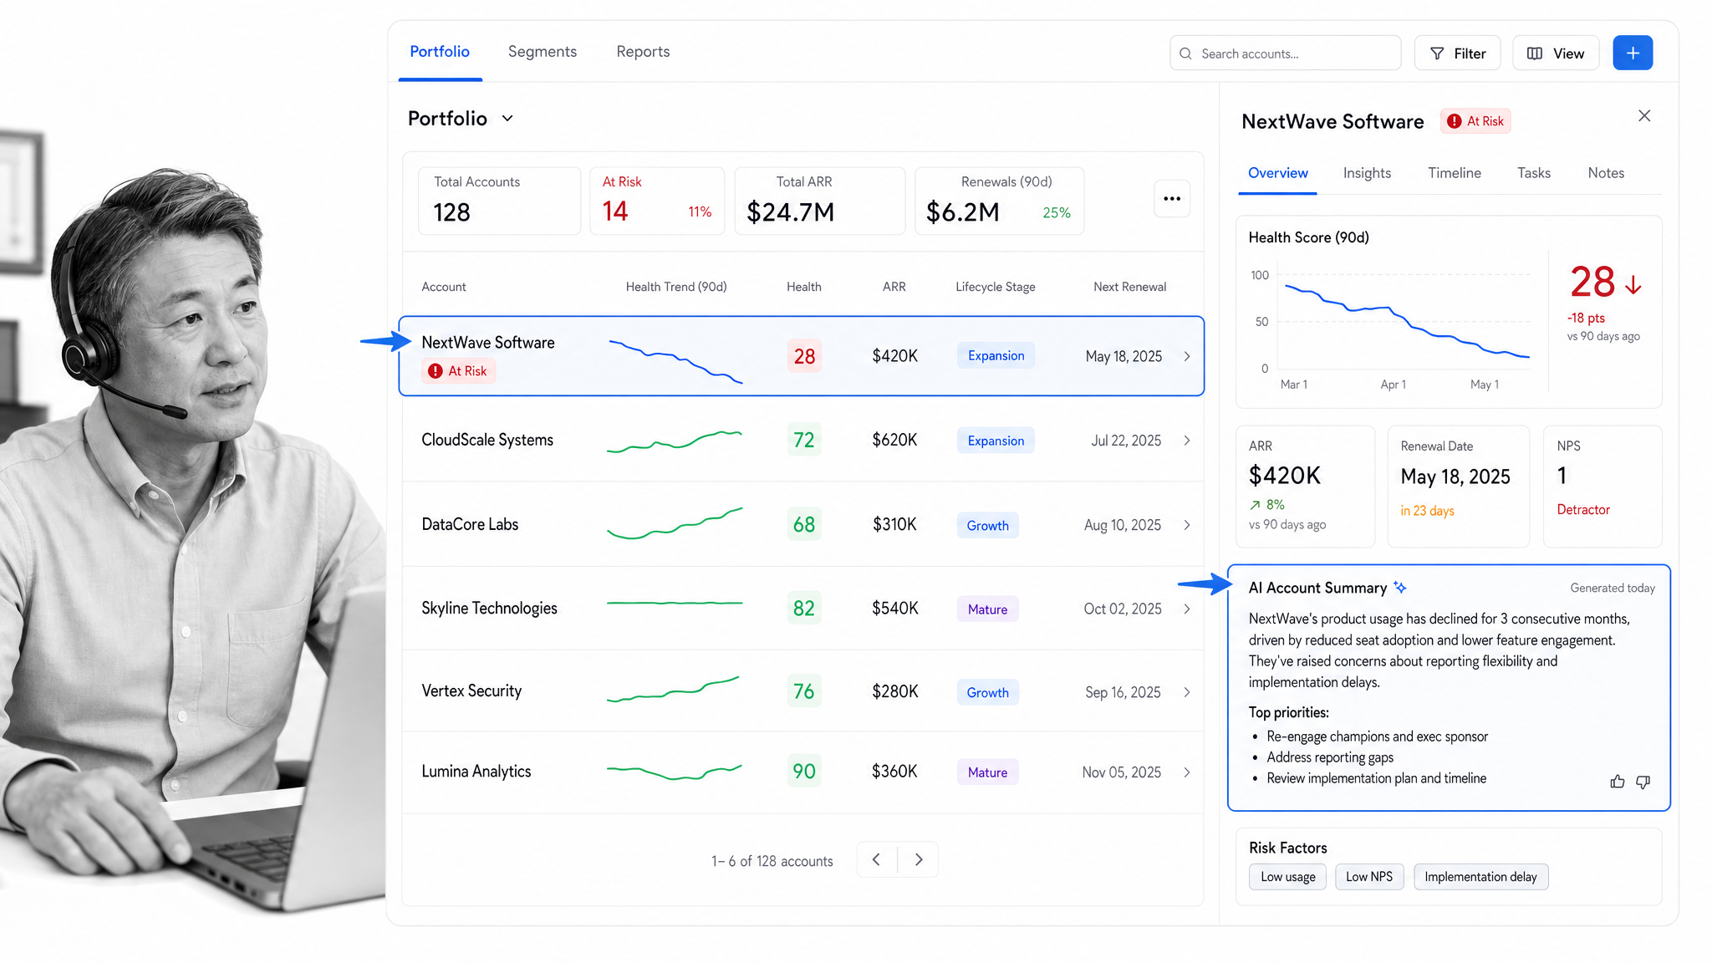Open CloudScale Systems row chevron
Image resolution: width=1712 pixels, height=963 pixels.
[x=1187, y=441]
